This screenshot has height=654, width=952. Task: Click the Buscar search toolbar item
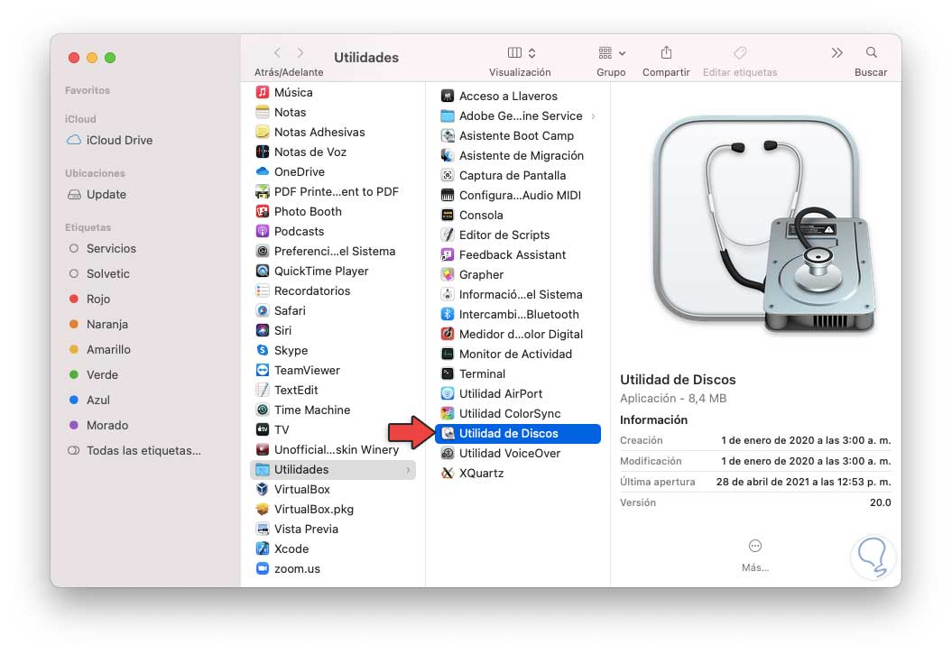coord(870,54)
